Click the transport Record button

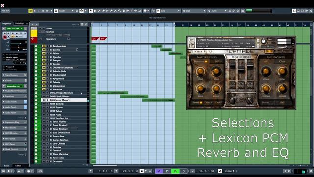[183, 171]
